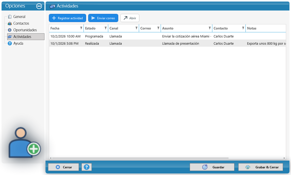Viewport: 291px width, 175px height.
Task: Select the row dated 10/1/2026 5:08 PM
Action: click(x=167, y=44)
